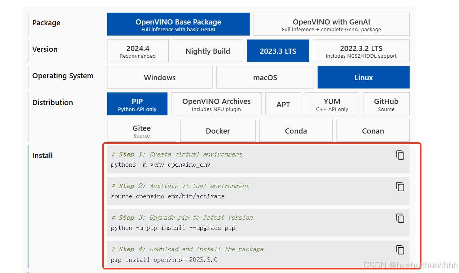This screenshot has height=273, width=459.
Task: Pick OpenVINO Archives distribution
Action: [216, 104]
